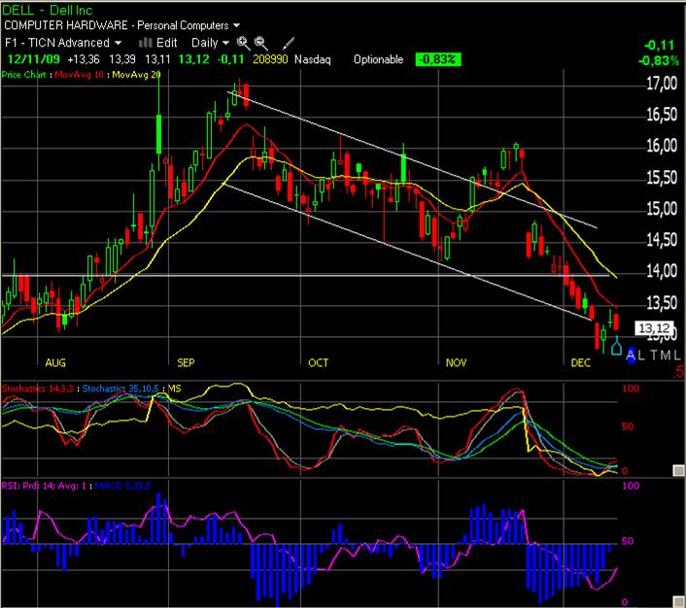This screenshot has height=608, width=686.
Task: Select the highlighted A scaling letter
Action: (631, 355)
